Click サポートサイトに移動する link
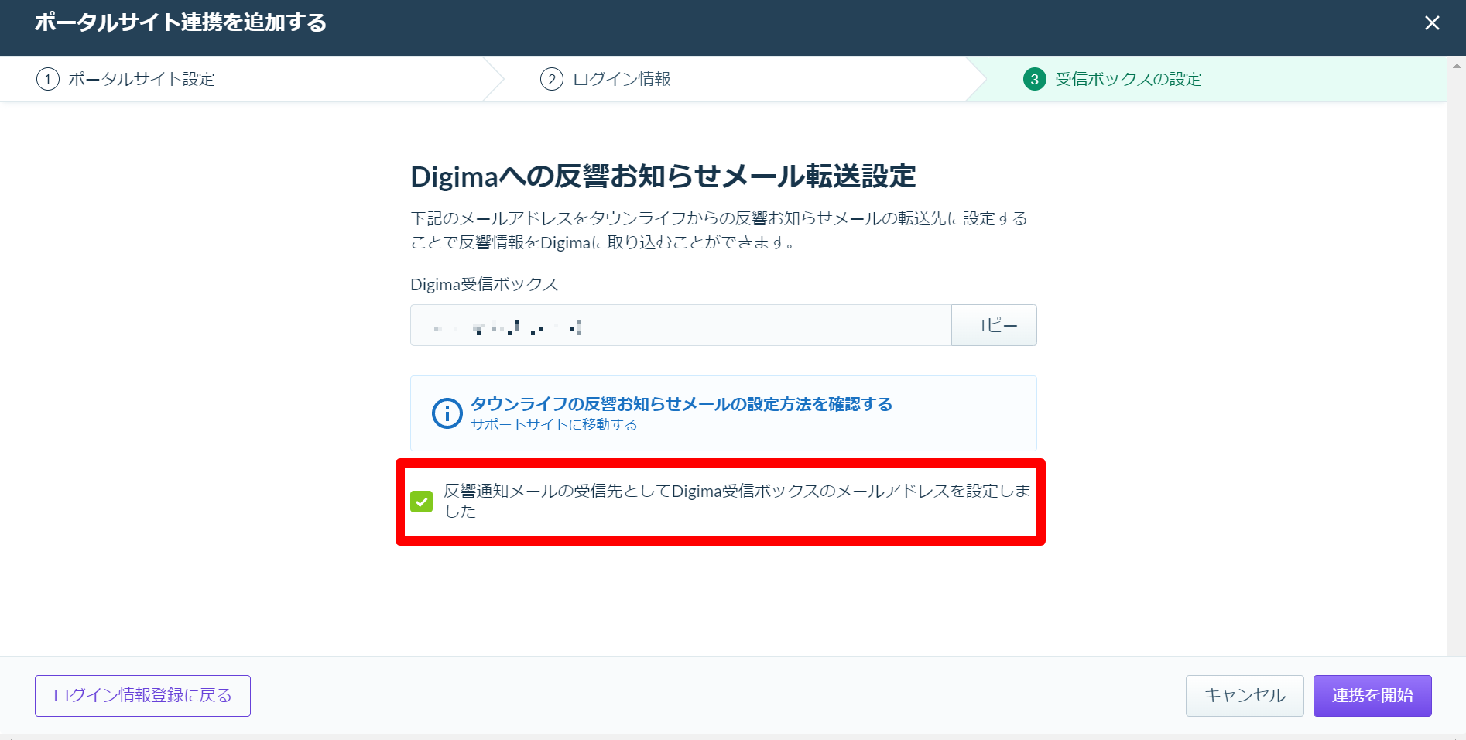This screenshot has height=740, width=1466. pyautogui.click(x=553, y=425)
